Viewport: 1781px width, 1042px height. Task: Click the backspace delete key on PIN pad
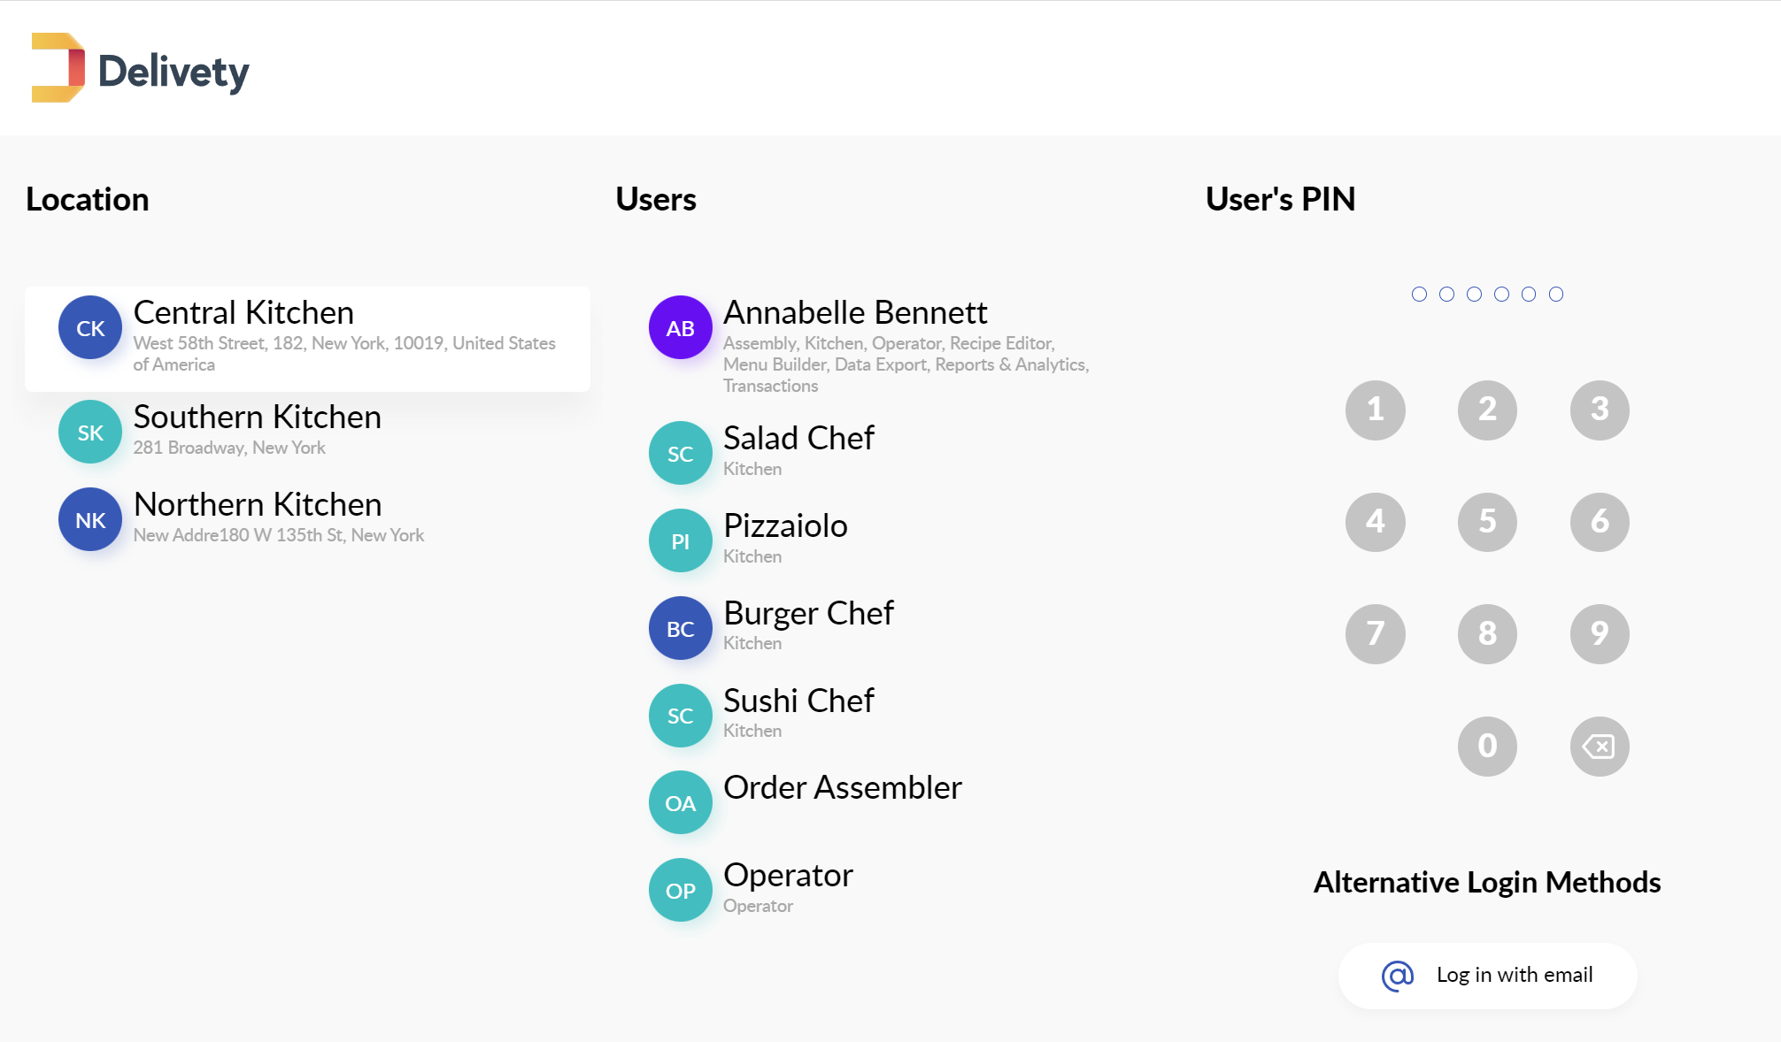click(x=1600, y=746)
